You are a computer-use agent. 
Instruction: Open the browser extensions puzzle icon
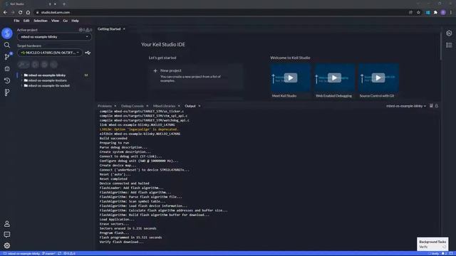coord(435,13)
